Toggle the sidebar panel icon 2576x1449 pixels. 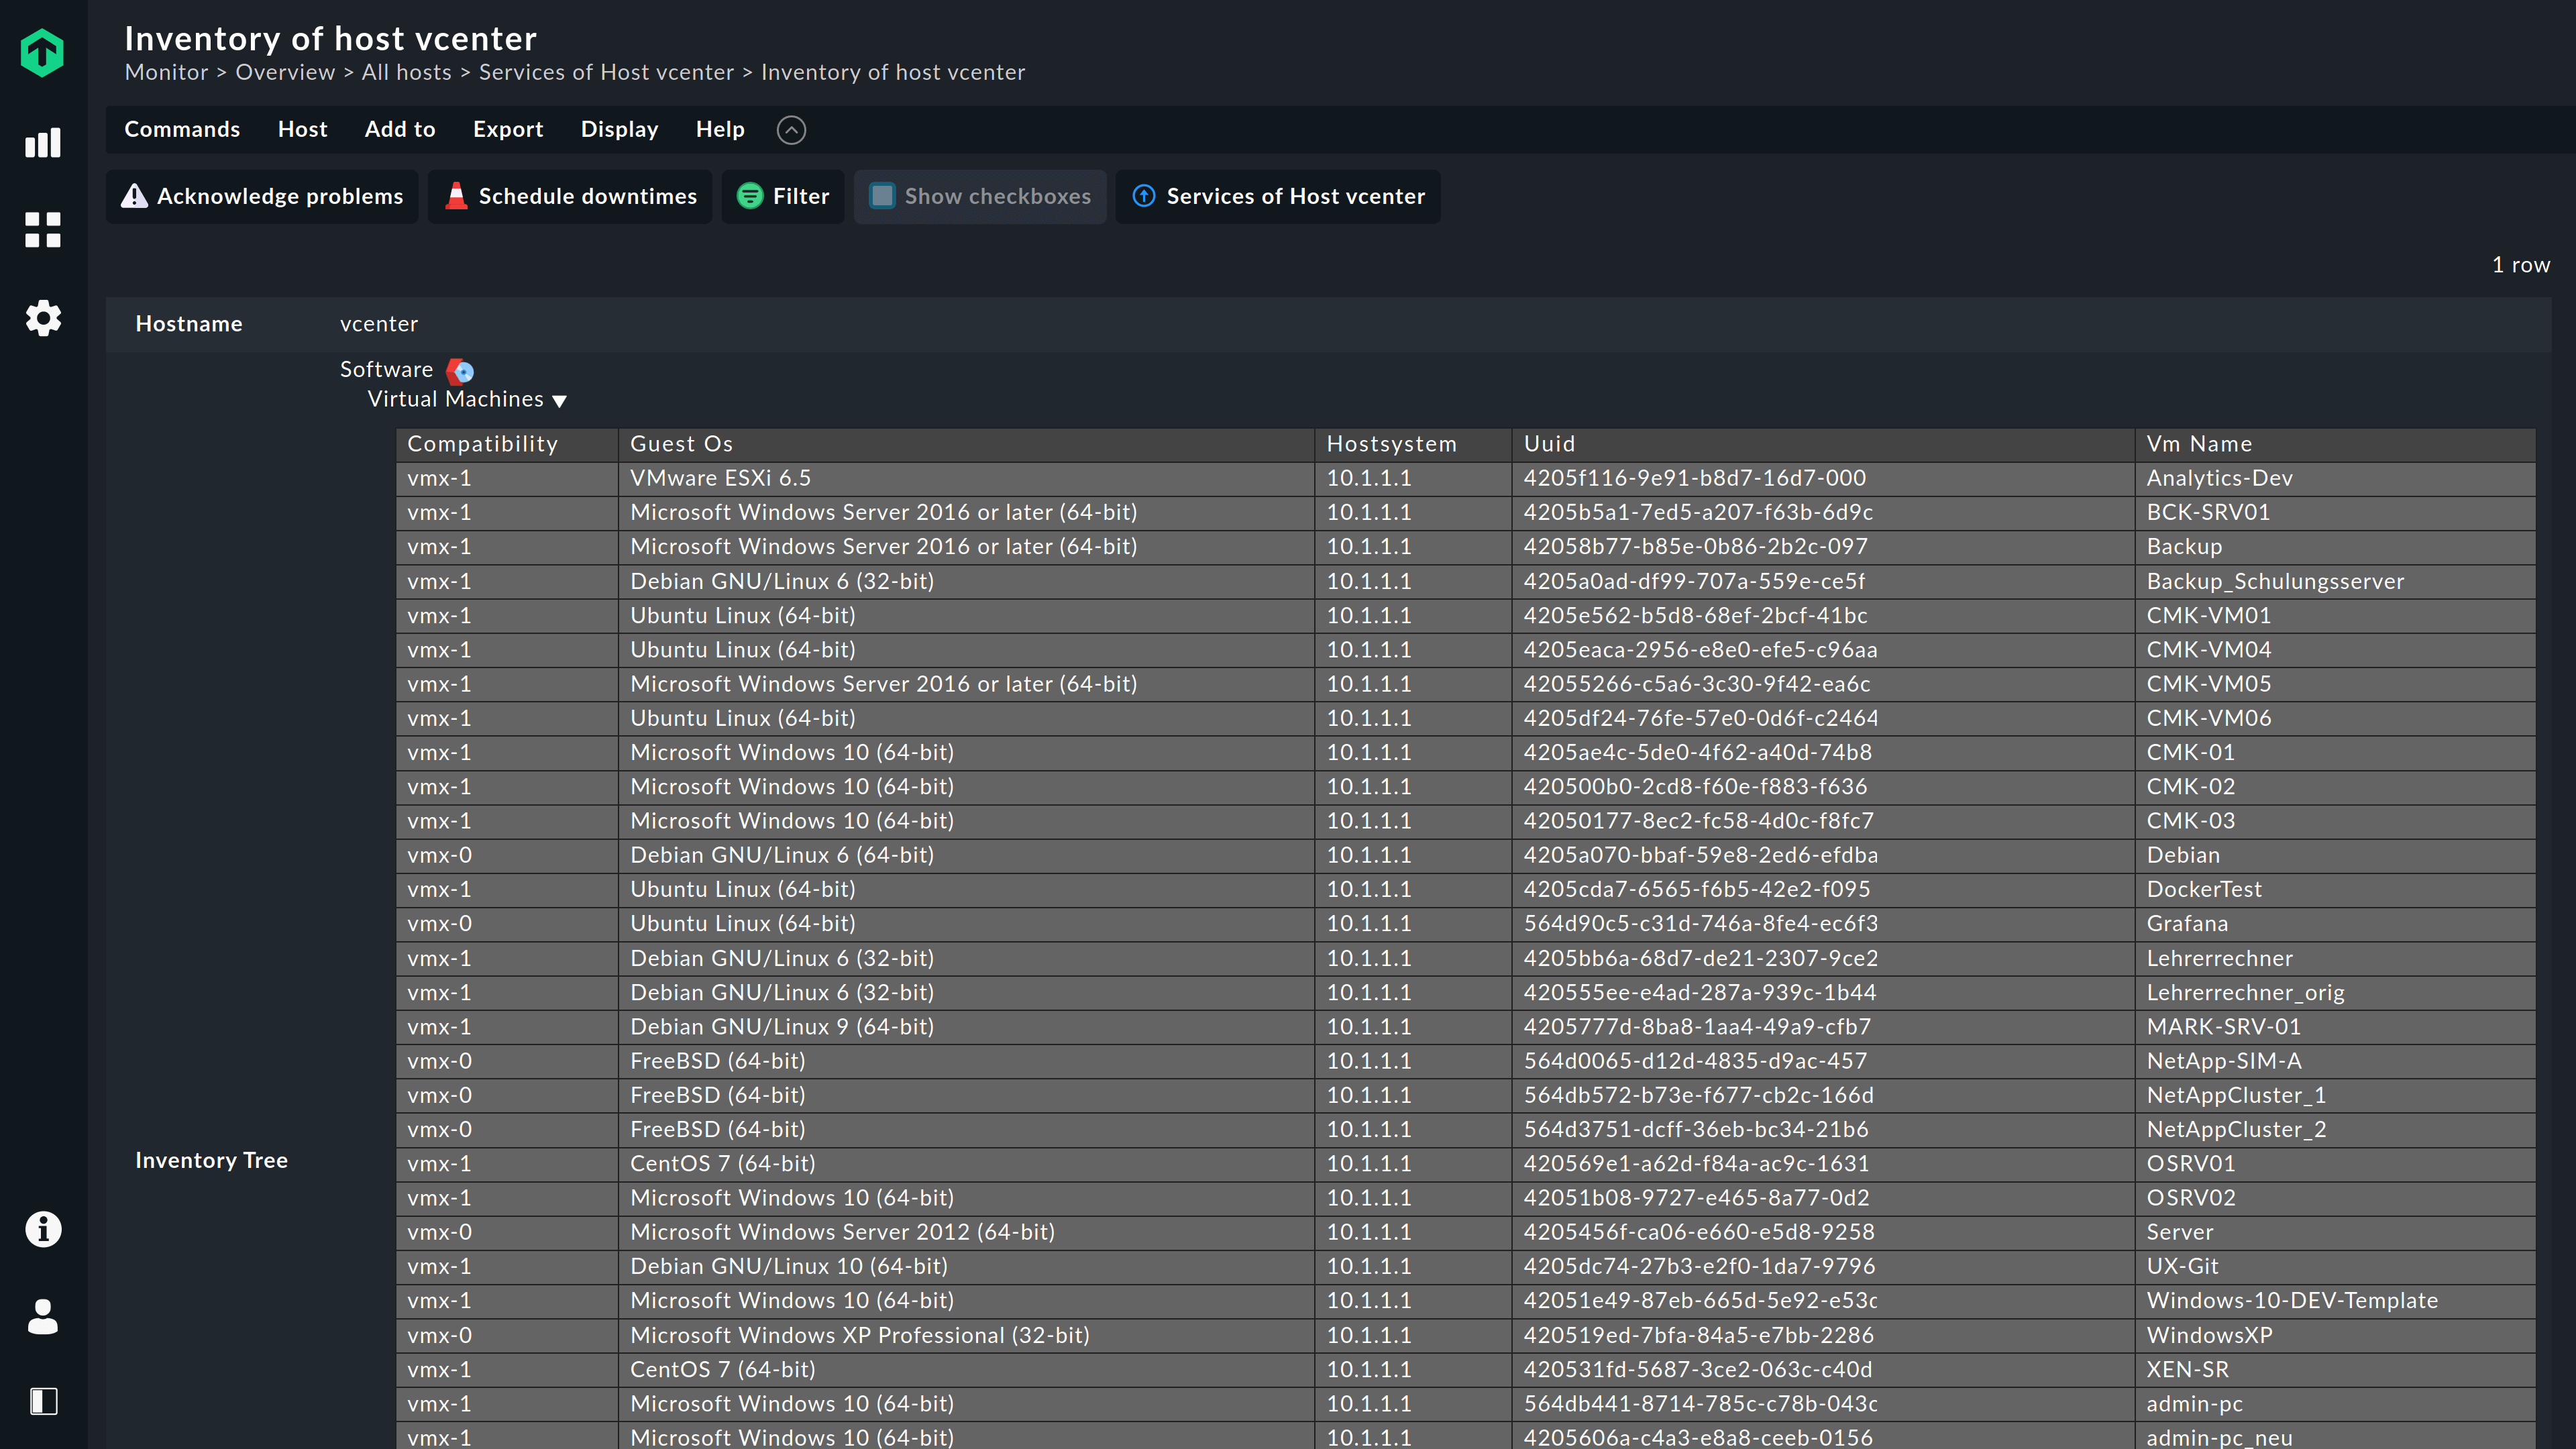point(42,1401)
